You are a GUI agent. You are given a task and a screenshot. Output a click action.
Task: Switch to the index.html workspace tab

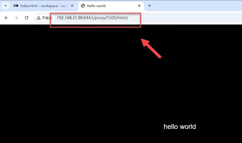[42, 6]
